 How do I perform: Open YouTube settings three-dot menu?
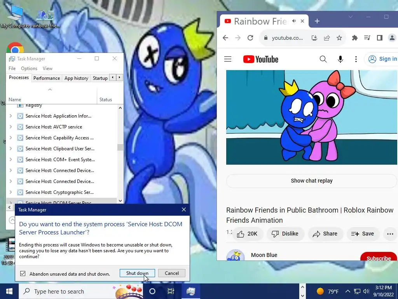tap(356, 59)
